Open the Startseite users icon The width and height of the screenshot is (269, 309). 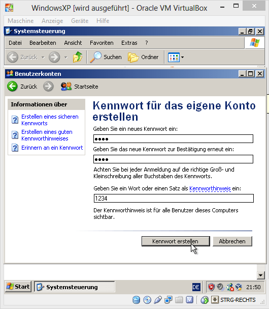click(x=66, y=87)
